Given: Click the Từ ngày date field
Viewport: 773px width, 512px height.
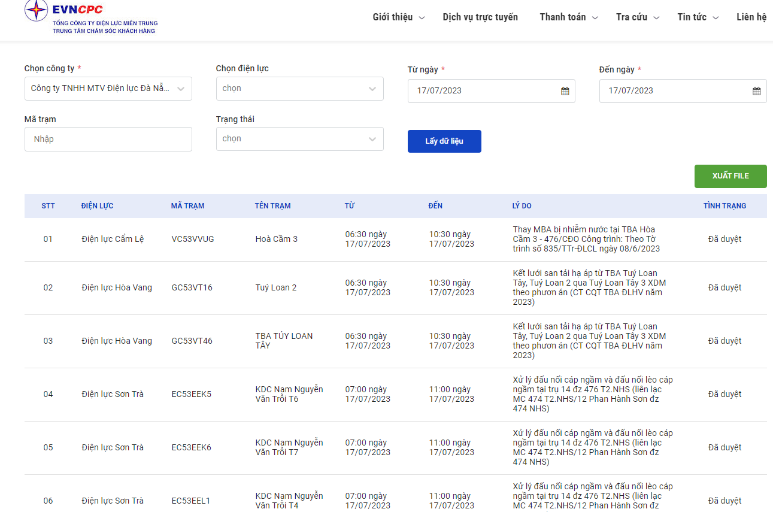Looking at the screenshot, I should [492, 91].
